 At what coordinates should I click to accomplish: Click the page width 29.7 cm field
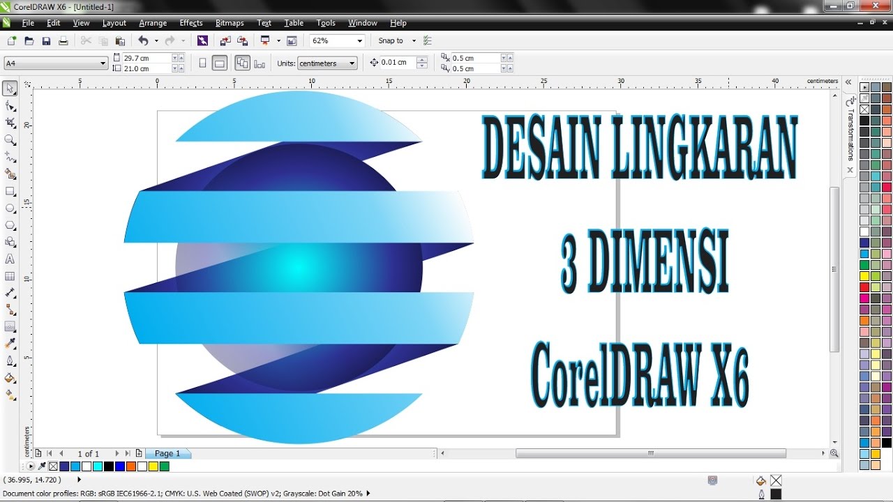point(146,58)
